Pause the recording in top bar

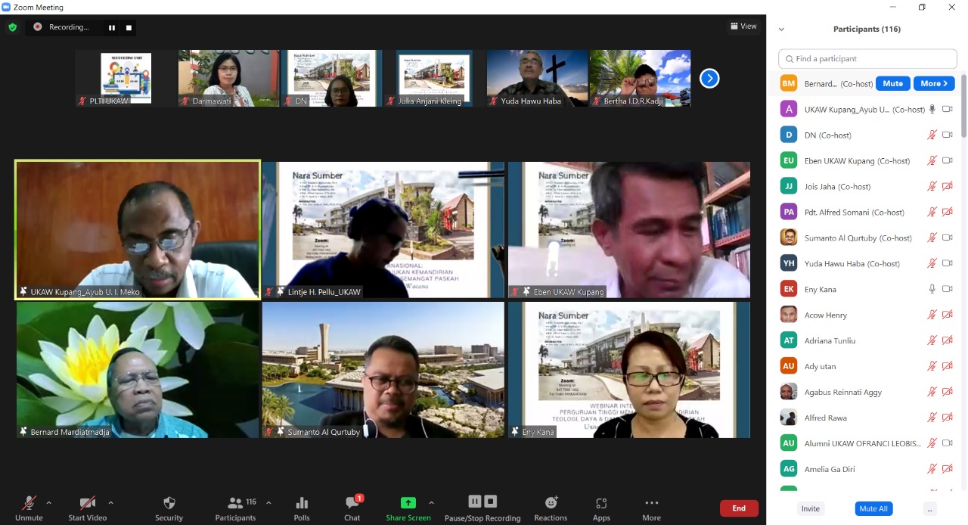tap(112, 27)
